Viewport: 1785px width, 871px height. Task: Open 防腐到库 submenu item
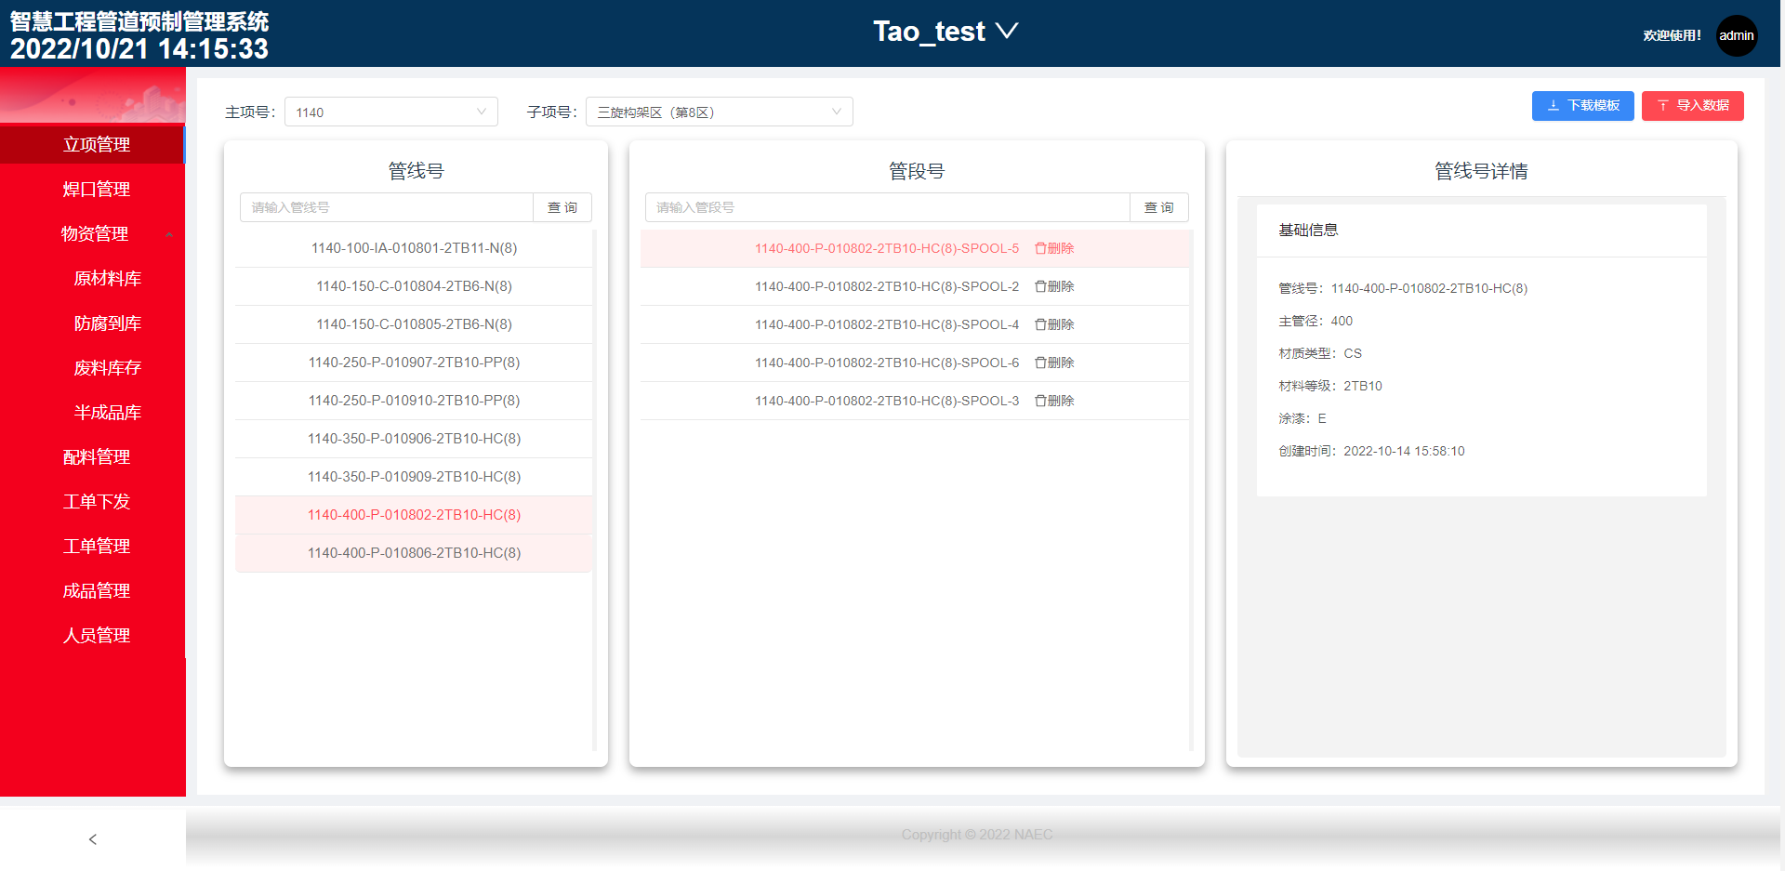93,323
